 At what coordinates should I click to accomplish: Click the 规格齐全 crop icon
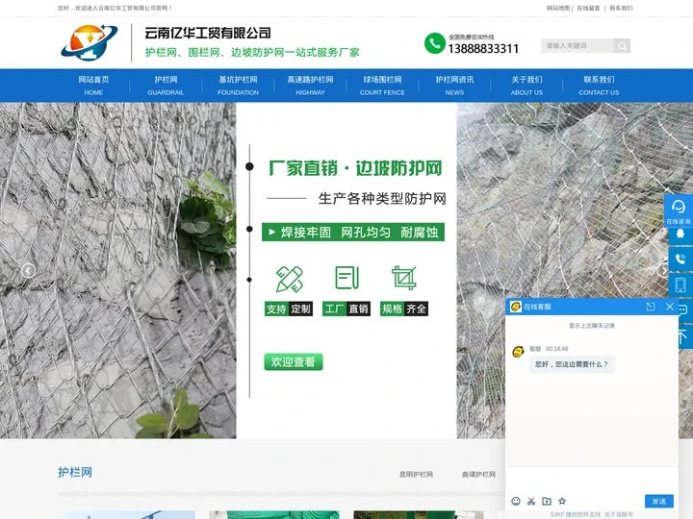(x=404, y=278)
